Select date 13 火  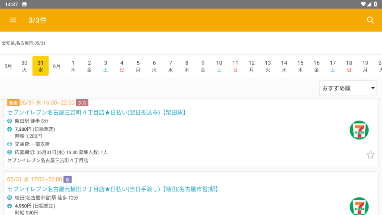point(268,66)
